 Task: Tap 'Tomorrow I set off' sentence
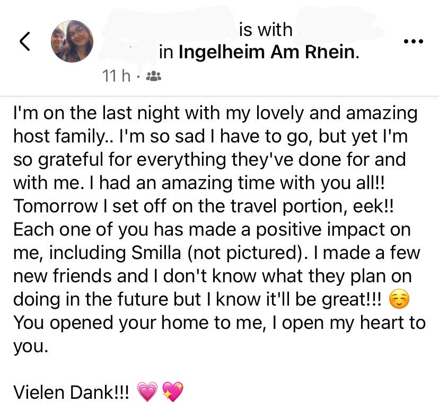(203, 206)
